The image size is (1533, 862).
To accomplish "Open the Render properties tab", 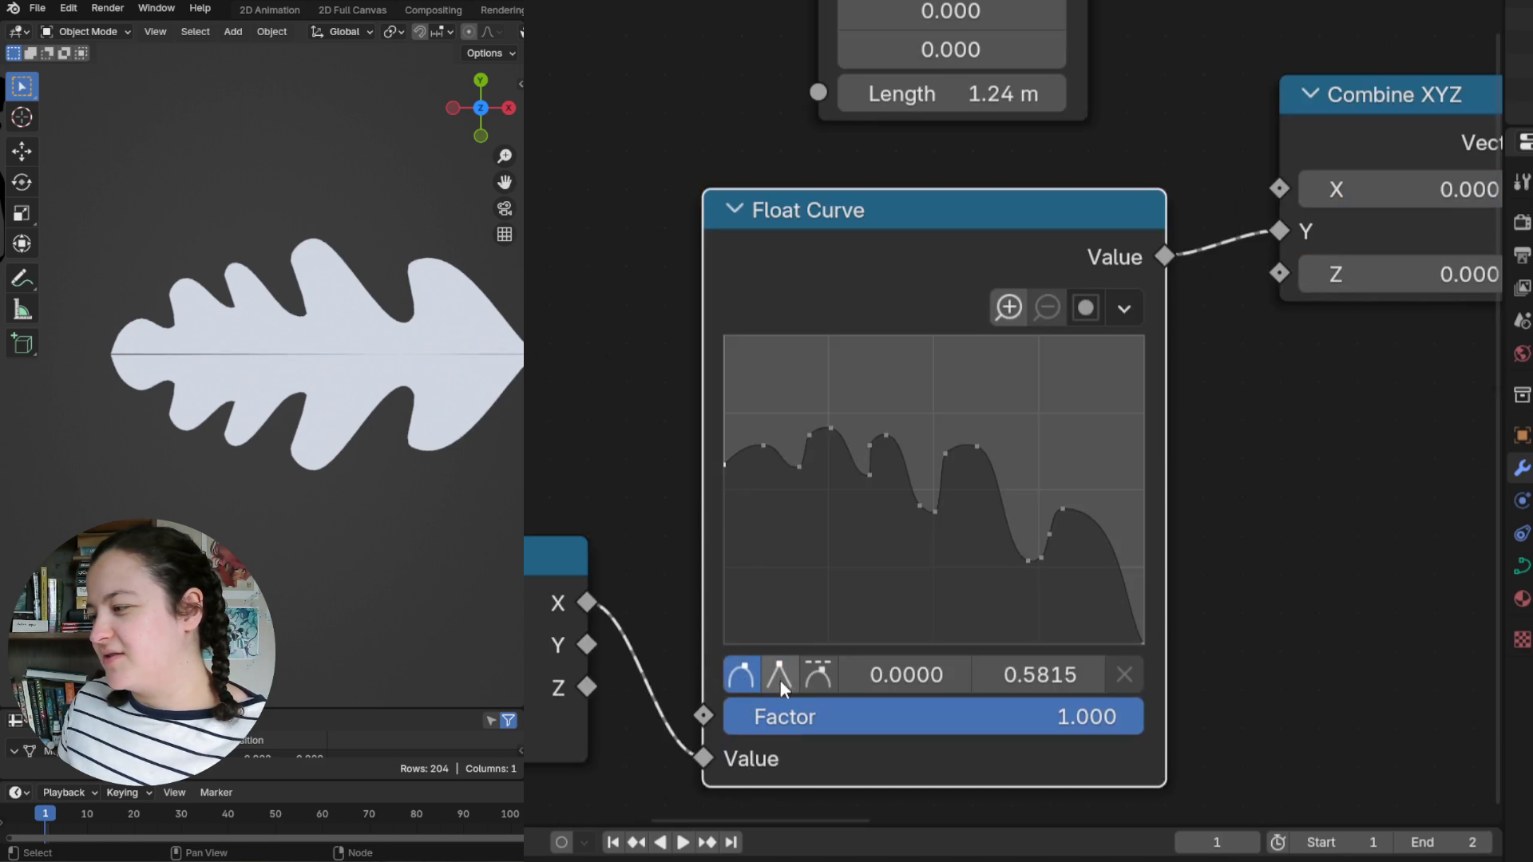I will (1522, 223).
